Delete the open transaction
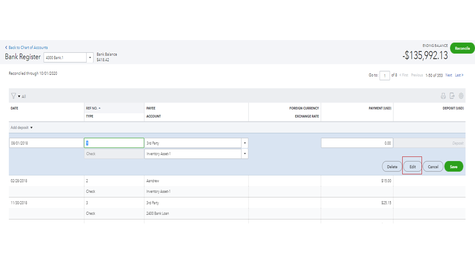 click(392, 167)
